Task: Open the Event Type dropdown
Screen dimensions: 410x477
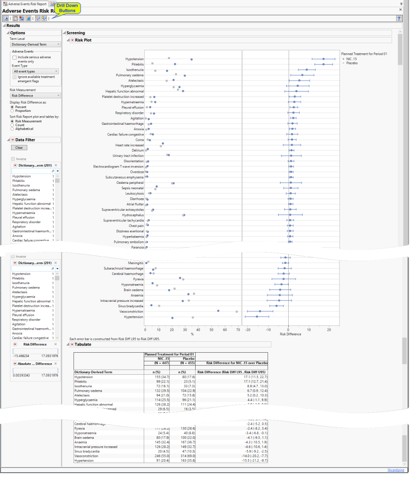Action: pos(35,72)
